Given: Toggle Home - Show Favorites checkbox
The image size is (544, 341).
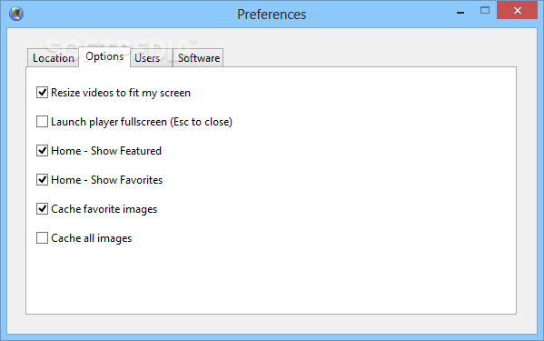Looking at the screenshot, I should pyautogui.click(x=42, y=180).
